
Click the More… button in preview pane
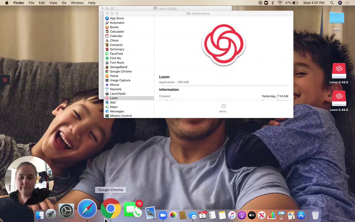(x=223, y=108)
